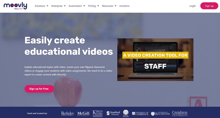220x118 pixels.
Task: Play the video creation tool preview
Action: click(x=155, y=60)
